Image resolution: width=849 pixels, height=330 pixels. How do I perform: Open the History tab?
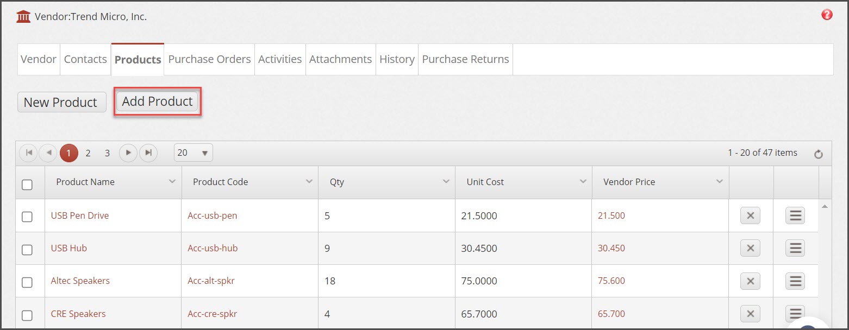(397, 59)
